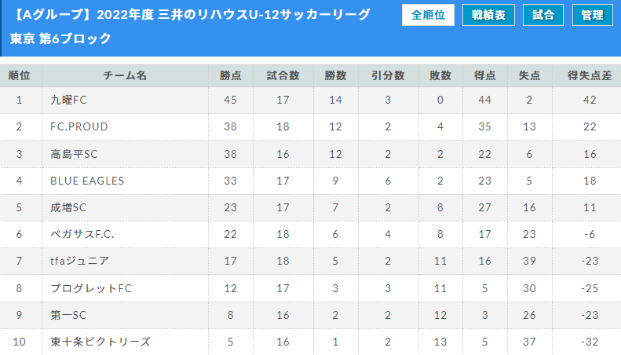Screen dimensions: 621x355
Task: Click the 勝点 column header
Action: click(231, 75)
